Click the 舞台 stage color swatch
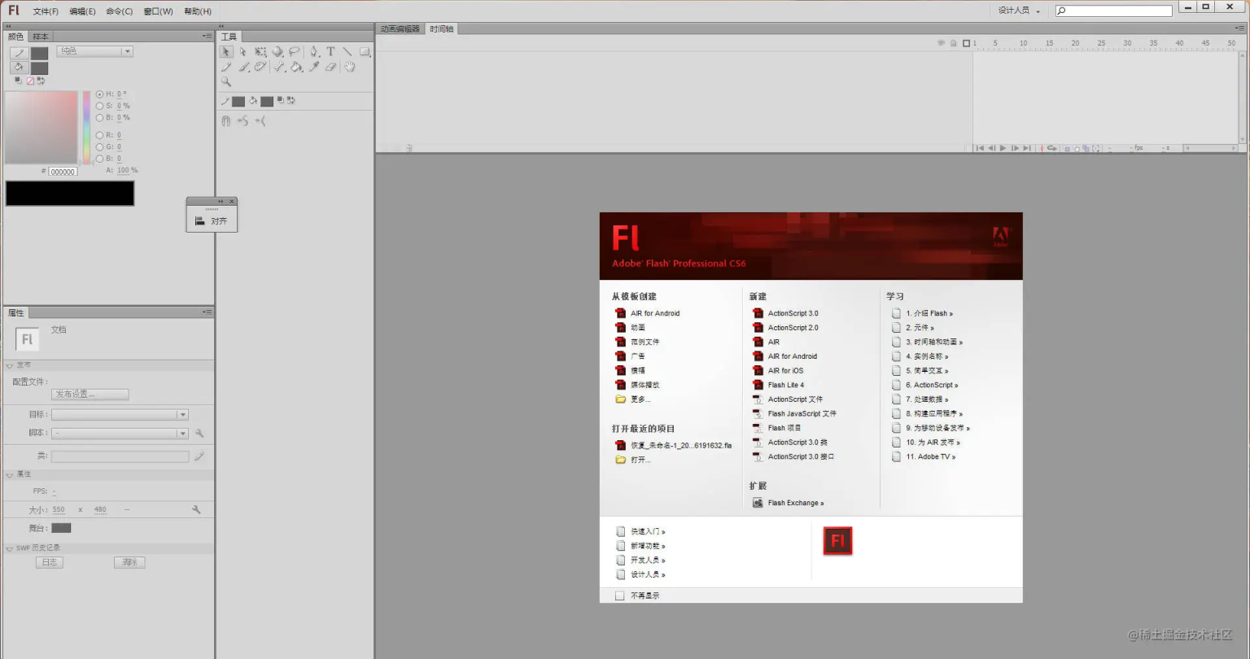Viewport: 1250px width, 659px height. click(x=61, y=528)
